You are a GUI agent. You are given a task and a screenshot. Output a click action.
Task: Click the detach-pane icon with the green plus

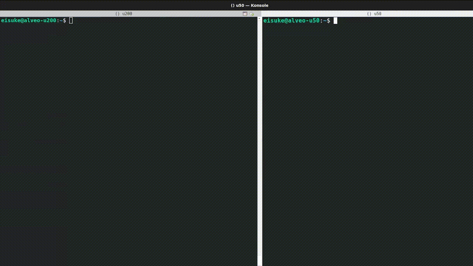click(x=252, y=14)
